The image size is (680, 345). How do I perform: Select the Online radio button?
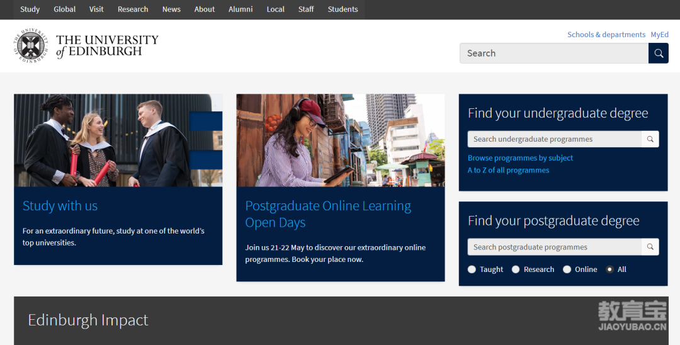tap(567, 269)
